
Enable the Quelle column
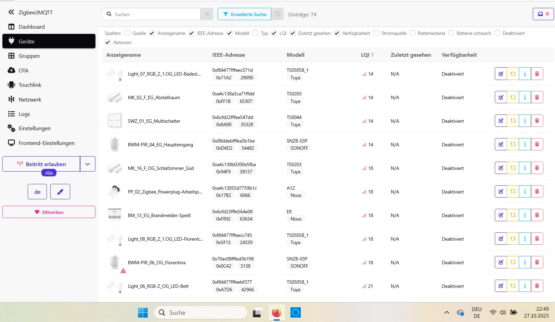[127, 33]
